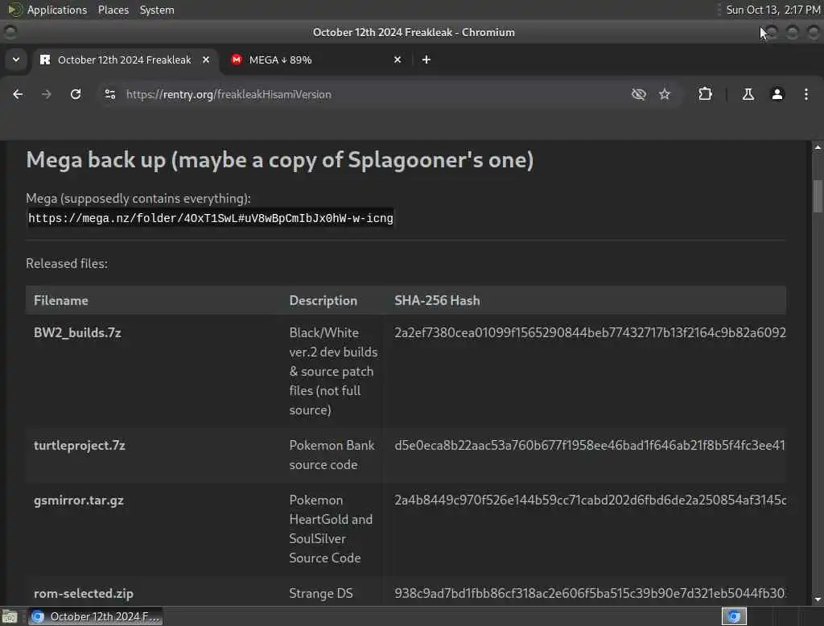Click the hash starting with 2a4b8449c970
This screenshot has width=824, height=626.
(x=590, y=500)
